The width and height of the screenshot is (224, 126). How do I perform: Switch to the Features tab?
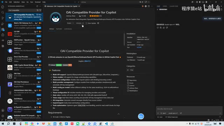[x=59, y=29]
